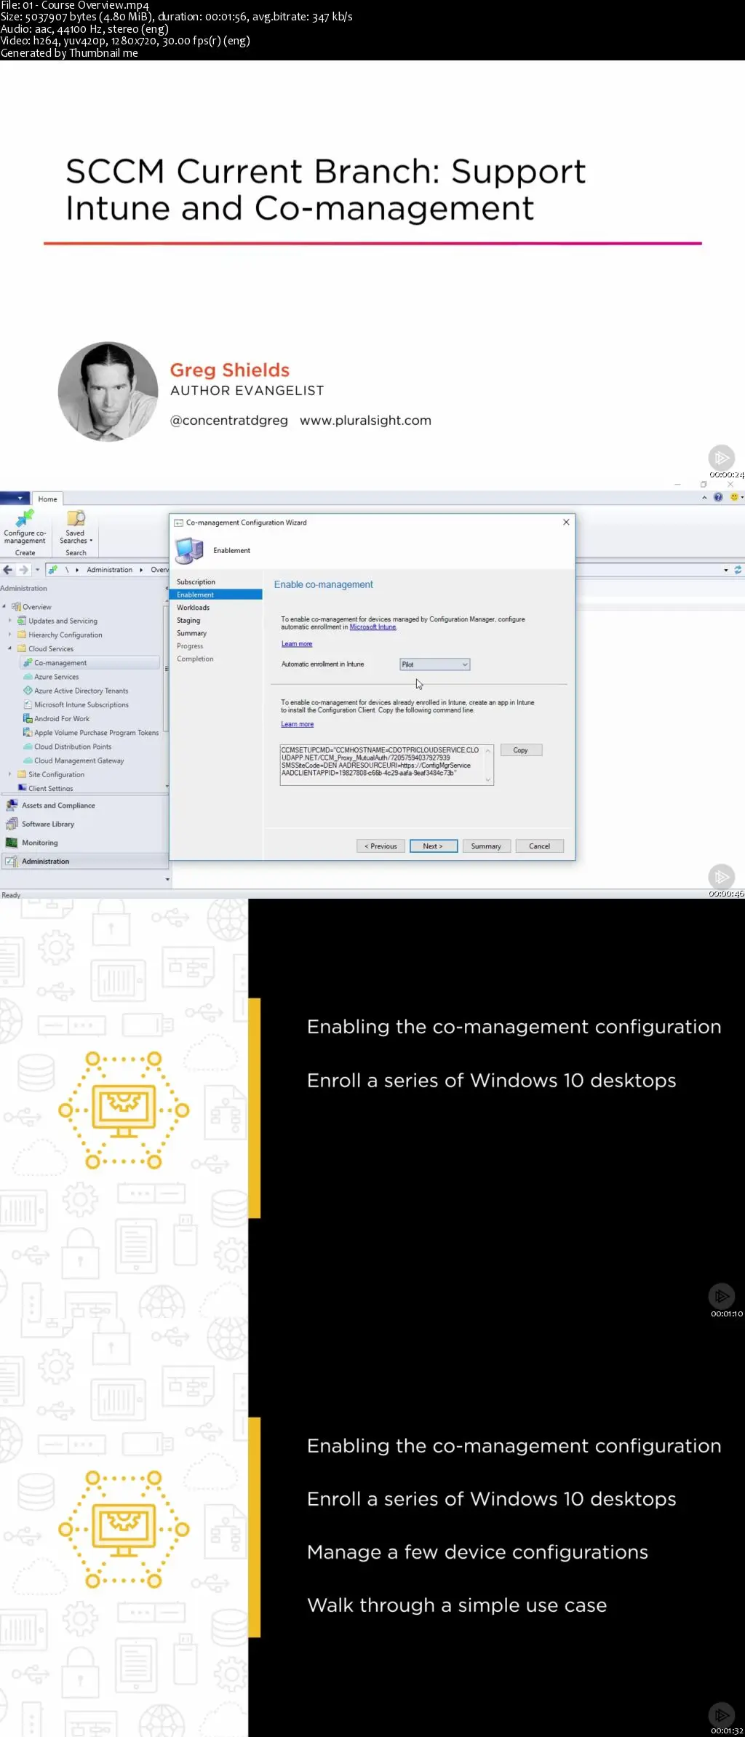The height and width of the screenshot is (1737, 745).
Task: Click the smiley feedback icon
Action: point(734,497)
